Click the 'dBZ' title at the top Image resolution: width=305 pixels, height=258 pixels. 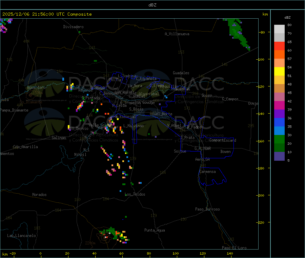(x=152, y=5)
